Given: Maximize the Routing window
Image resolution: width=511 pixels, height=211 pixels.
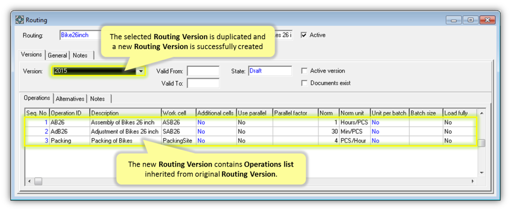Looking at the screenshot, I should tap(471, 20).
